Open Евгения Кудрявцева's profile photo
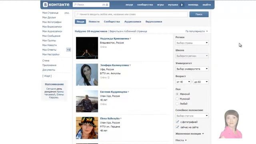 tap(87, 101)
